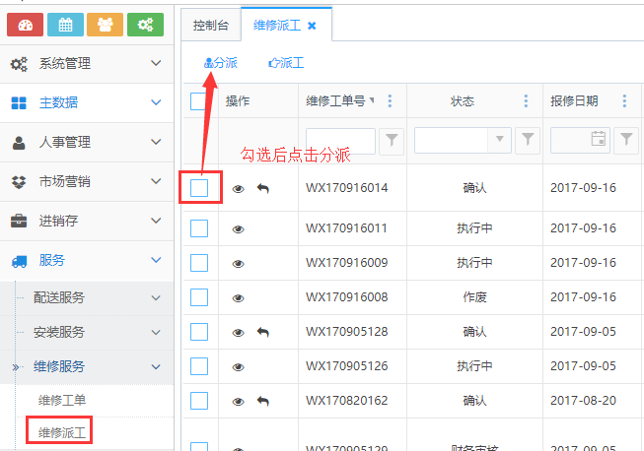This screenshot has width=644, height=451.
Task: Open the blue calendar icon button
Action: pos(65,25)
